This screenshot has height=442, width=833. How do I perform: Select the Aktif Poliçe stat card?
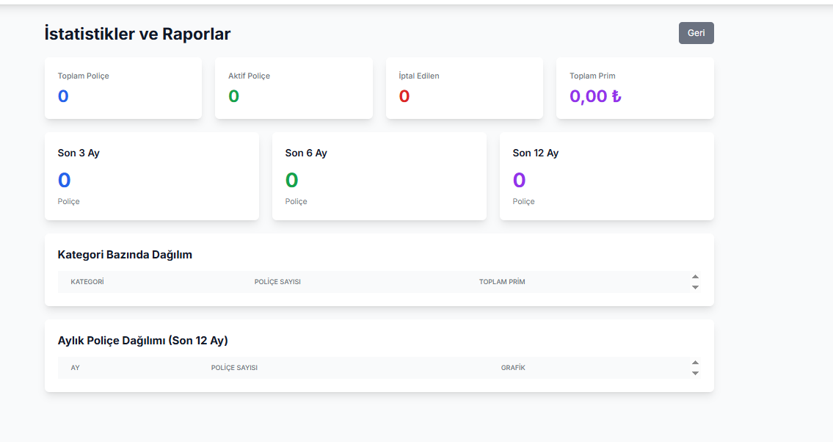tap(294, 88)
